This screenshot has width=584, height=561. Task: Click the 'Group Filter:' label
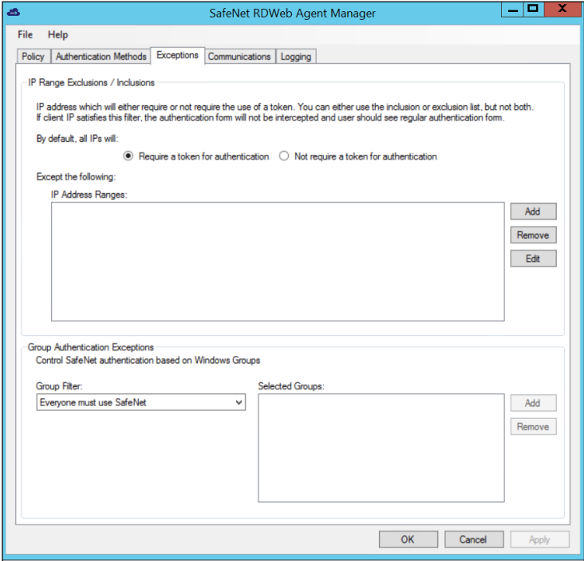point(59,386)
